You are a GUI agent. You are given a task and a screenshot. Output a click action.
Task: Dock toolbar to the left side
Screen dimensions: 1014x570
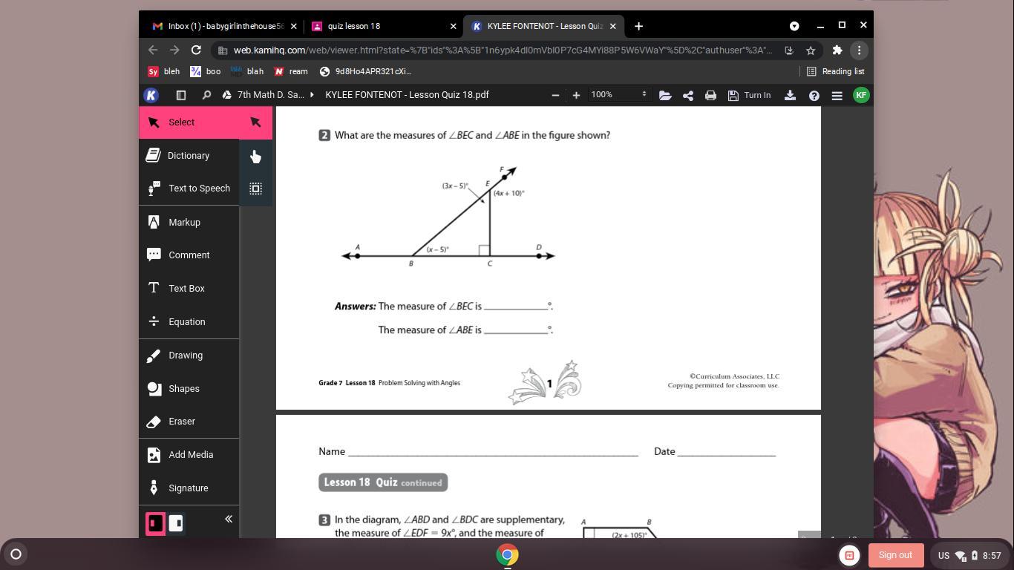(x=155, y=523)
